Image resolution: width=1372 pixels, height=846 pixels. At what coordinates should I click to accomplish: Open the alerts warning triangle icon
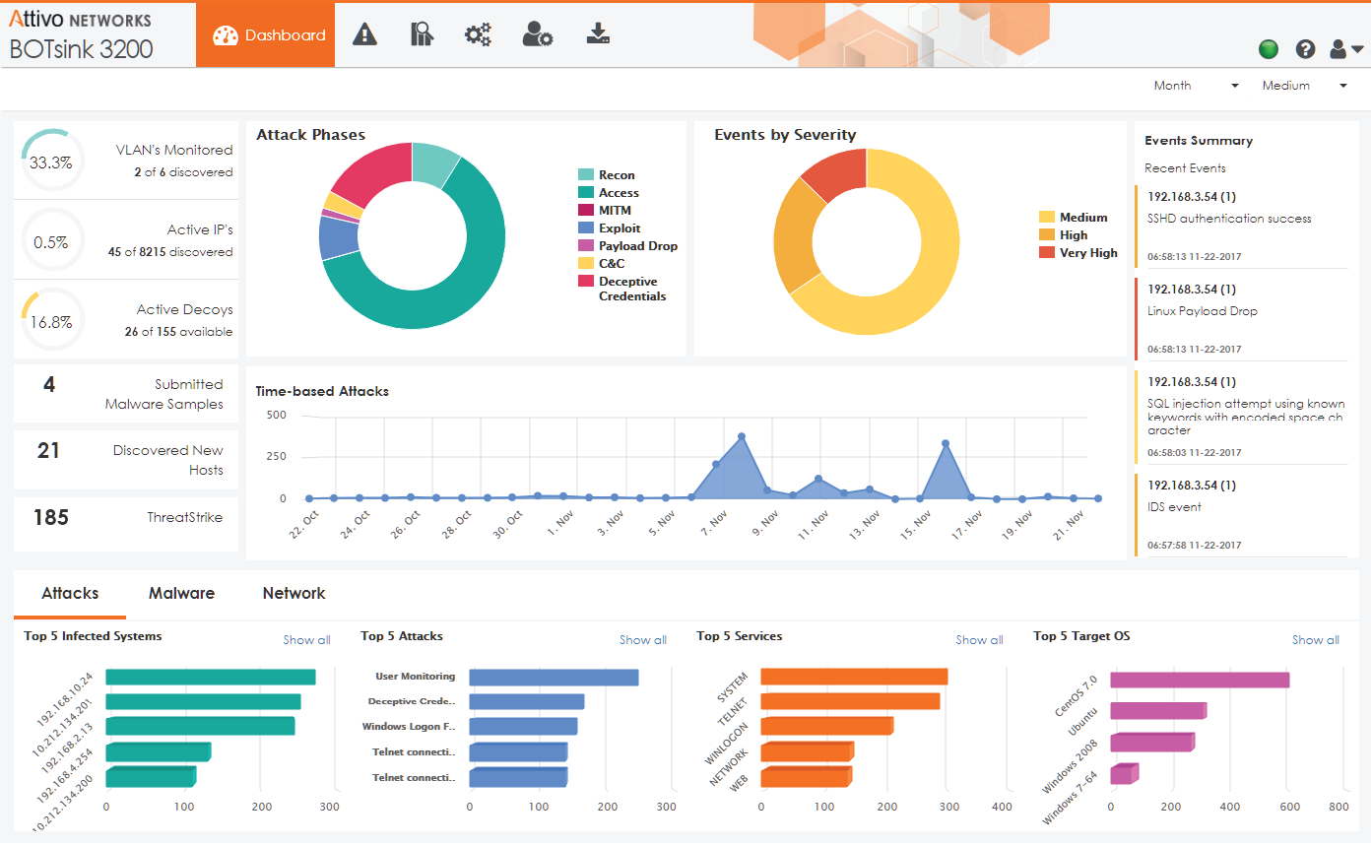click(x=365, y=35)
